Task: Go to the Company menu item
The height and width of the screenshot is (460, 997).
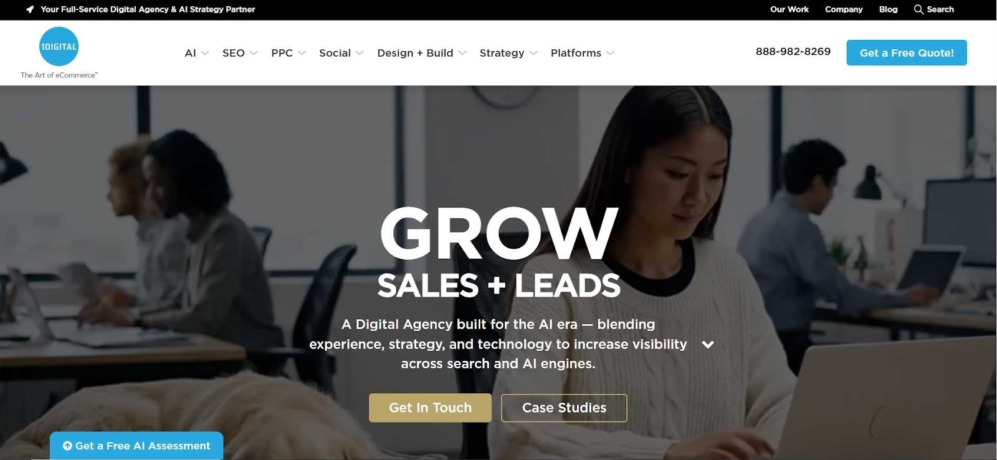Action: pos(844,9)
